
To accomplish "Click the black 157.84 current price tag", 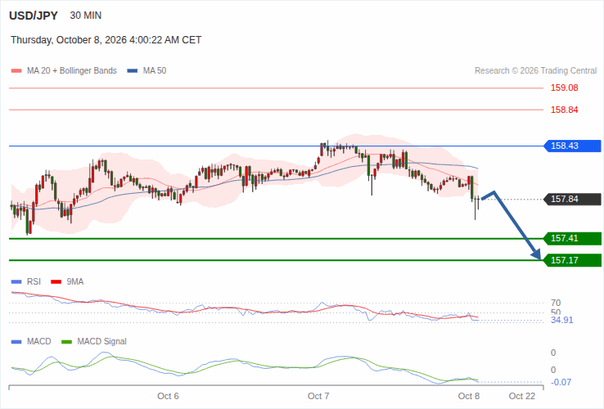I will pyautogui.click(x=572, y=199).
